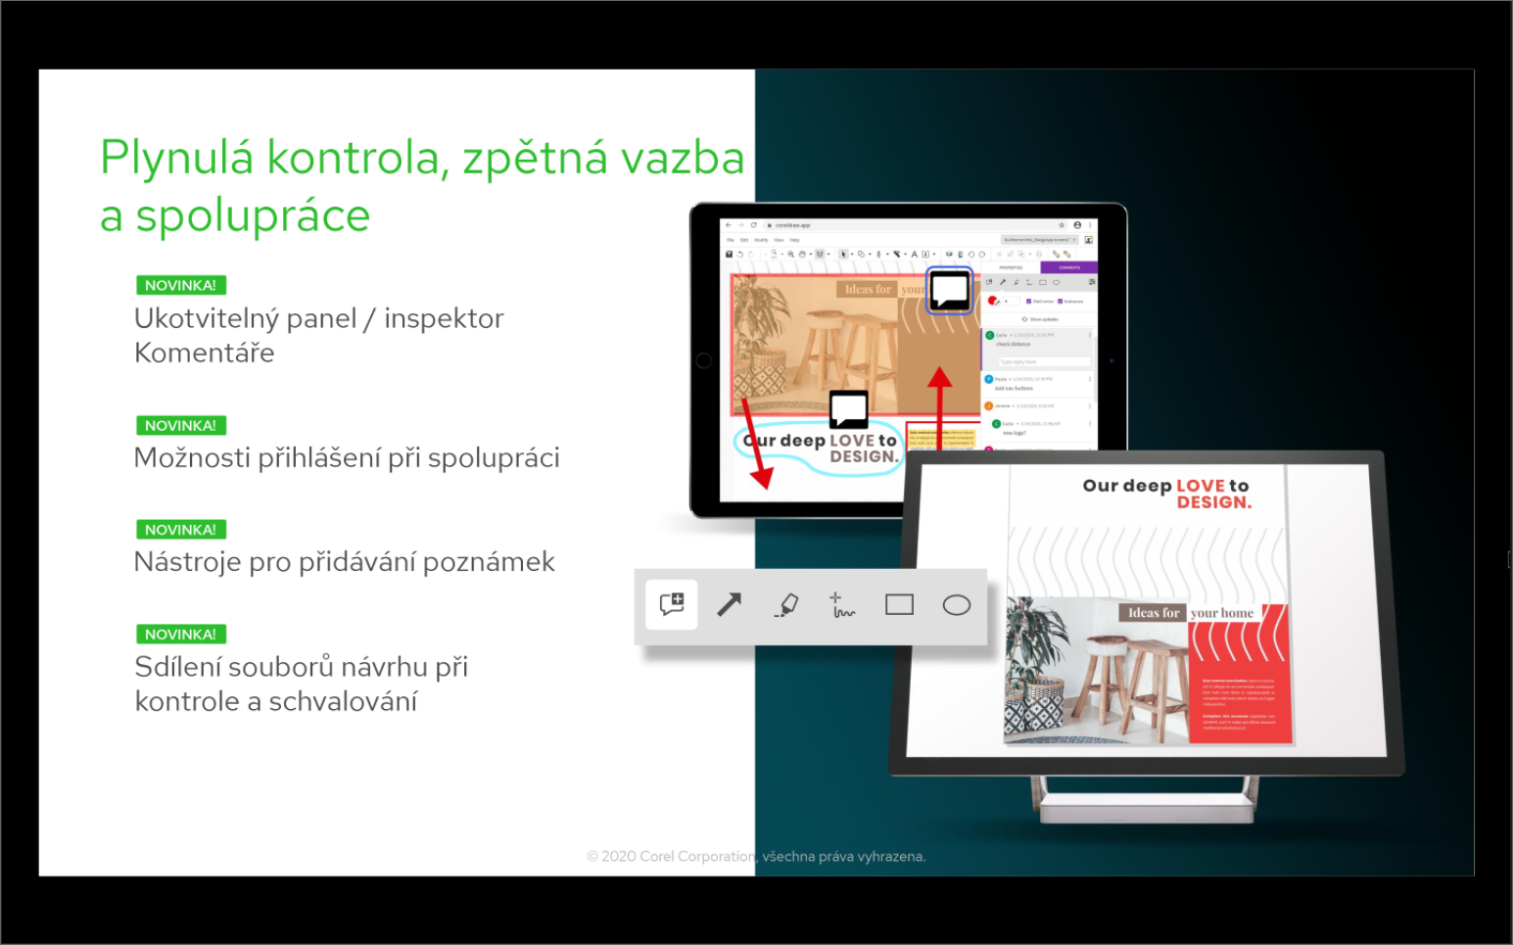Click the red annotation color swatch

(x=992, y=301)
